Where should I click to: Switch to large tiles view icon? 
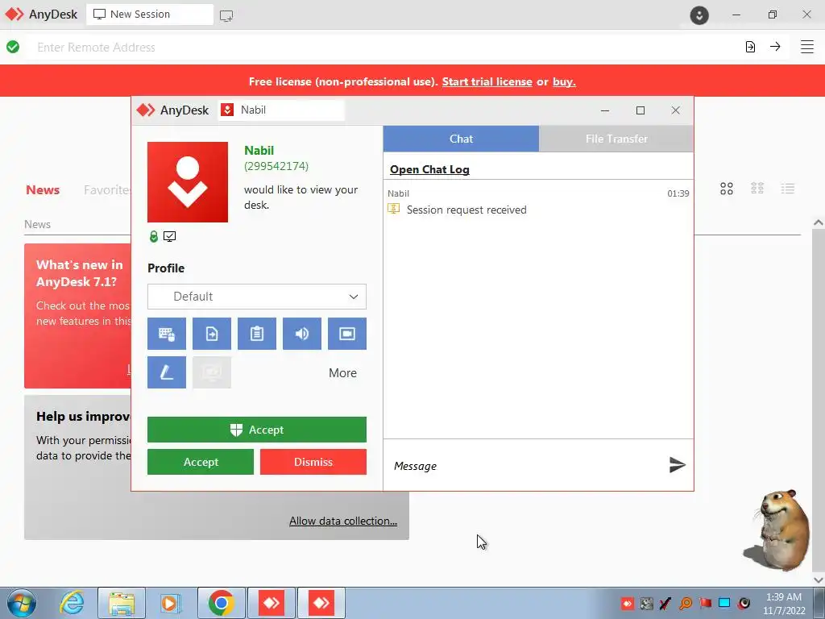727,189
